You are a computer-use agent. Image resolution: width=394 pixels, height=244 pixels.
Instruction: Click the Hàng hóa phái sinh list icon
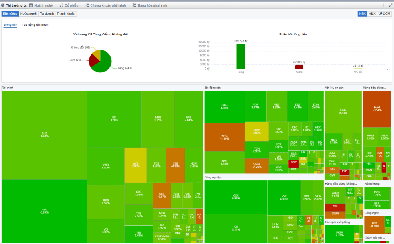pos(134,6)
